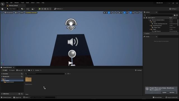This screenshot has width=179, height=101.
Task: Open the quick add content dropdown
Action: (23, 9)
